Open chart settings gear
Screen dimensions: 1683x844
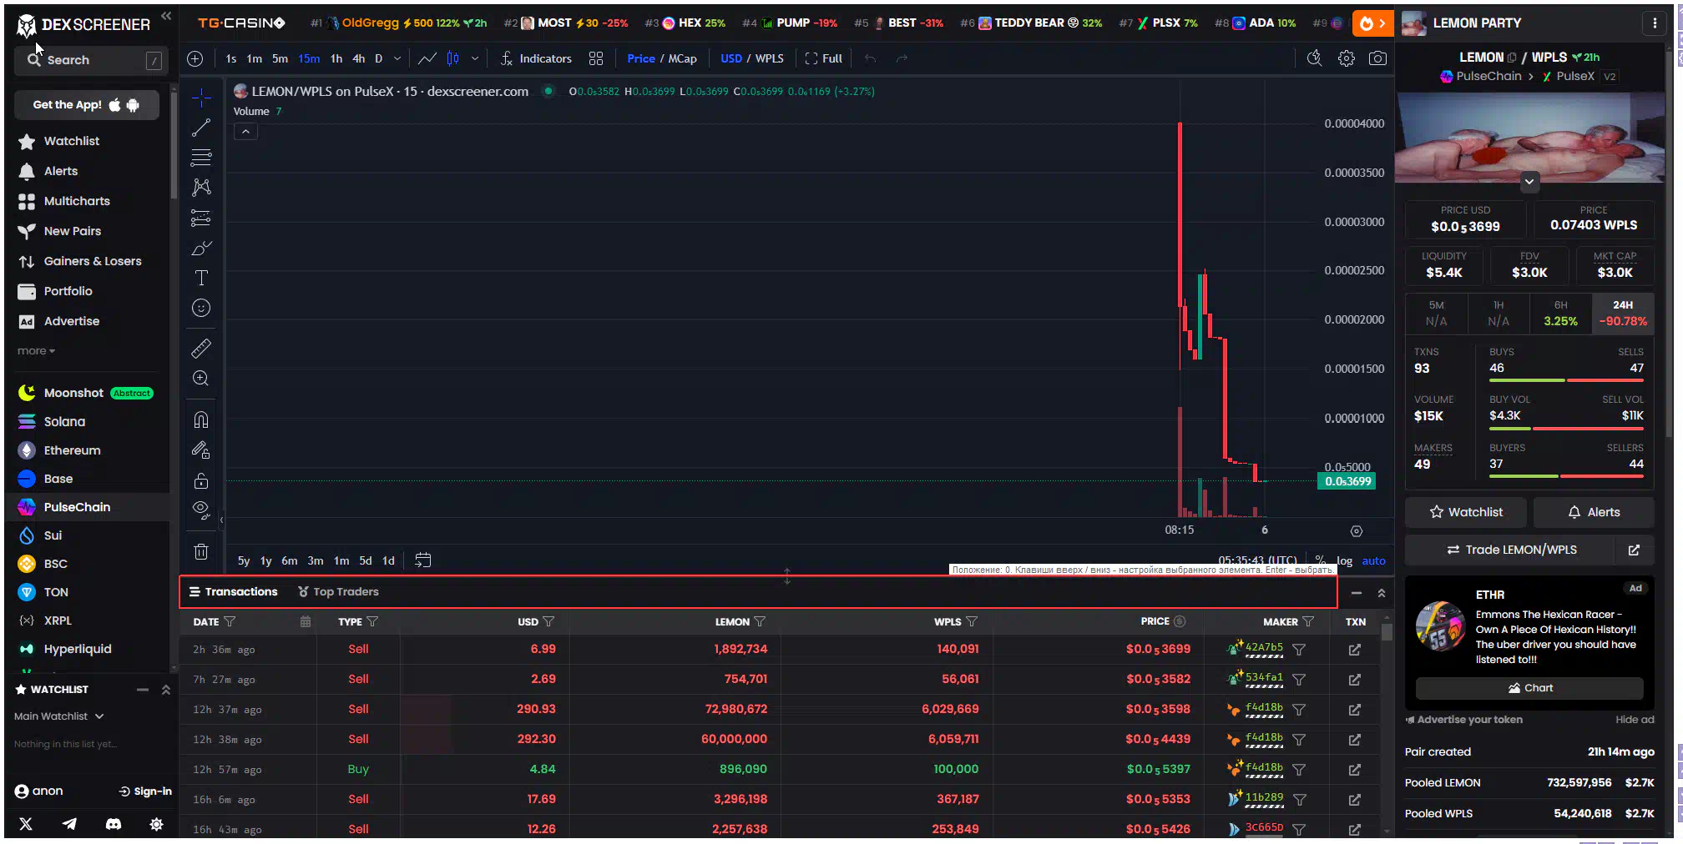1347,58
